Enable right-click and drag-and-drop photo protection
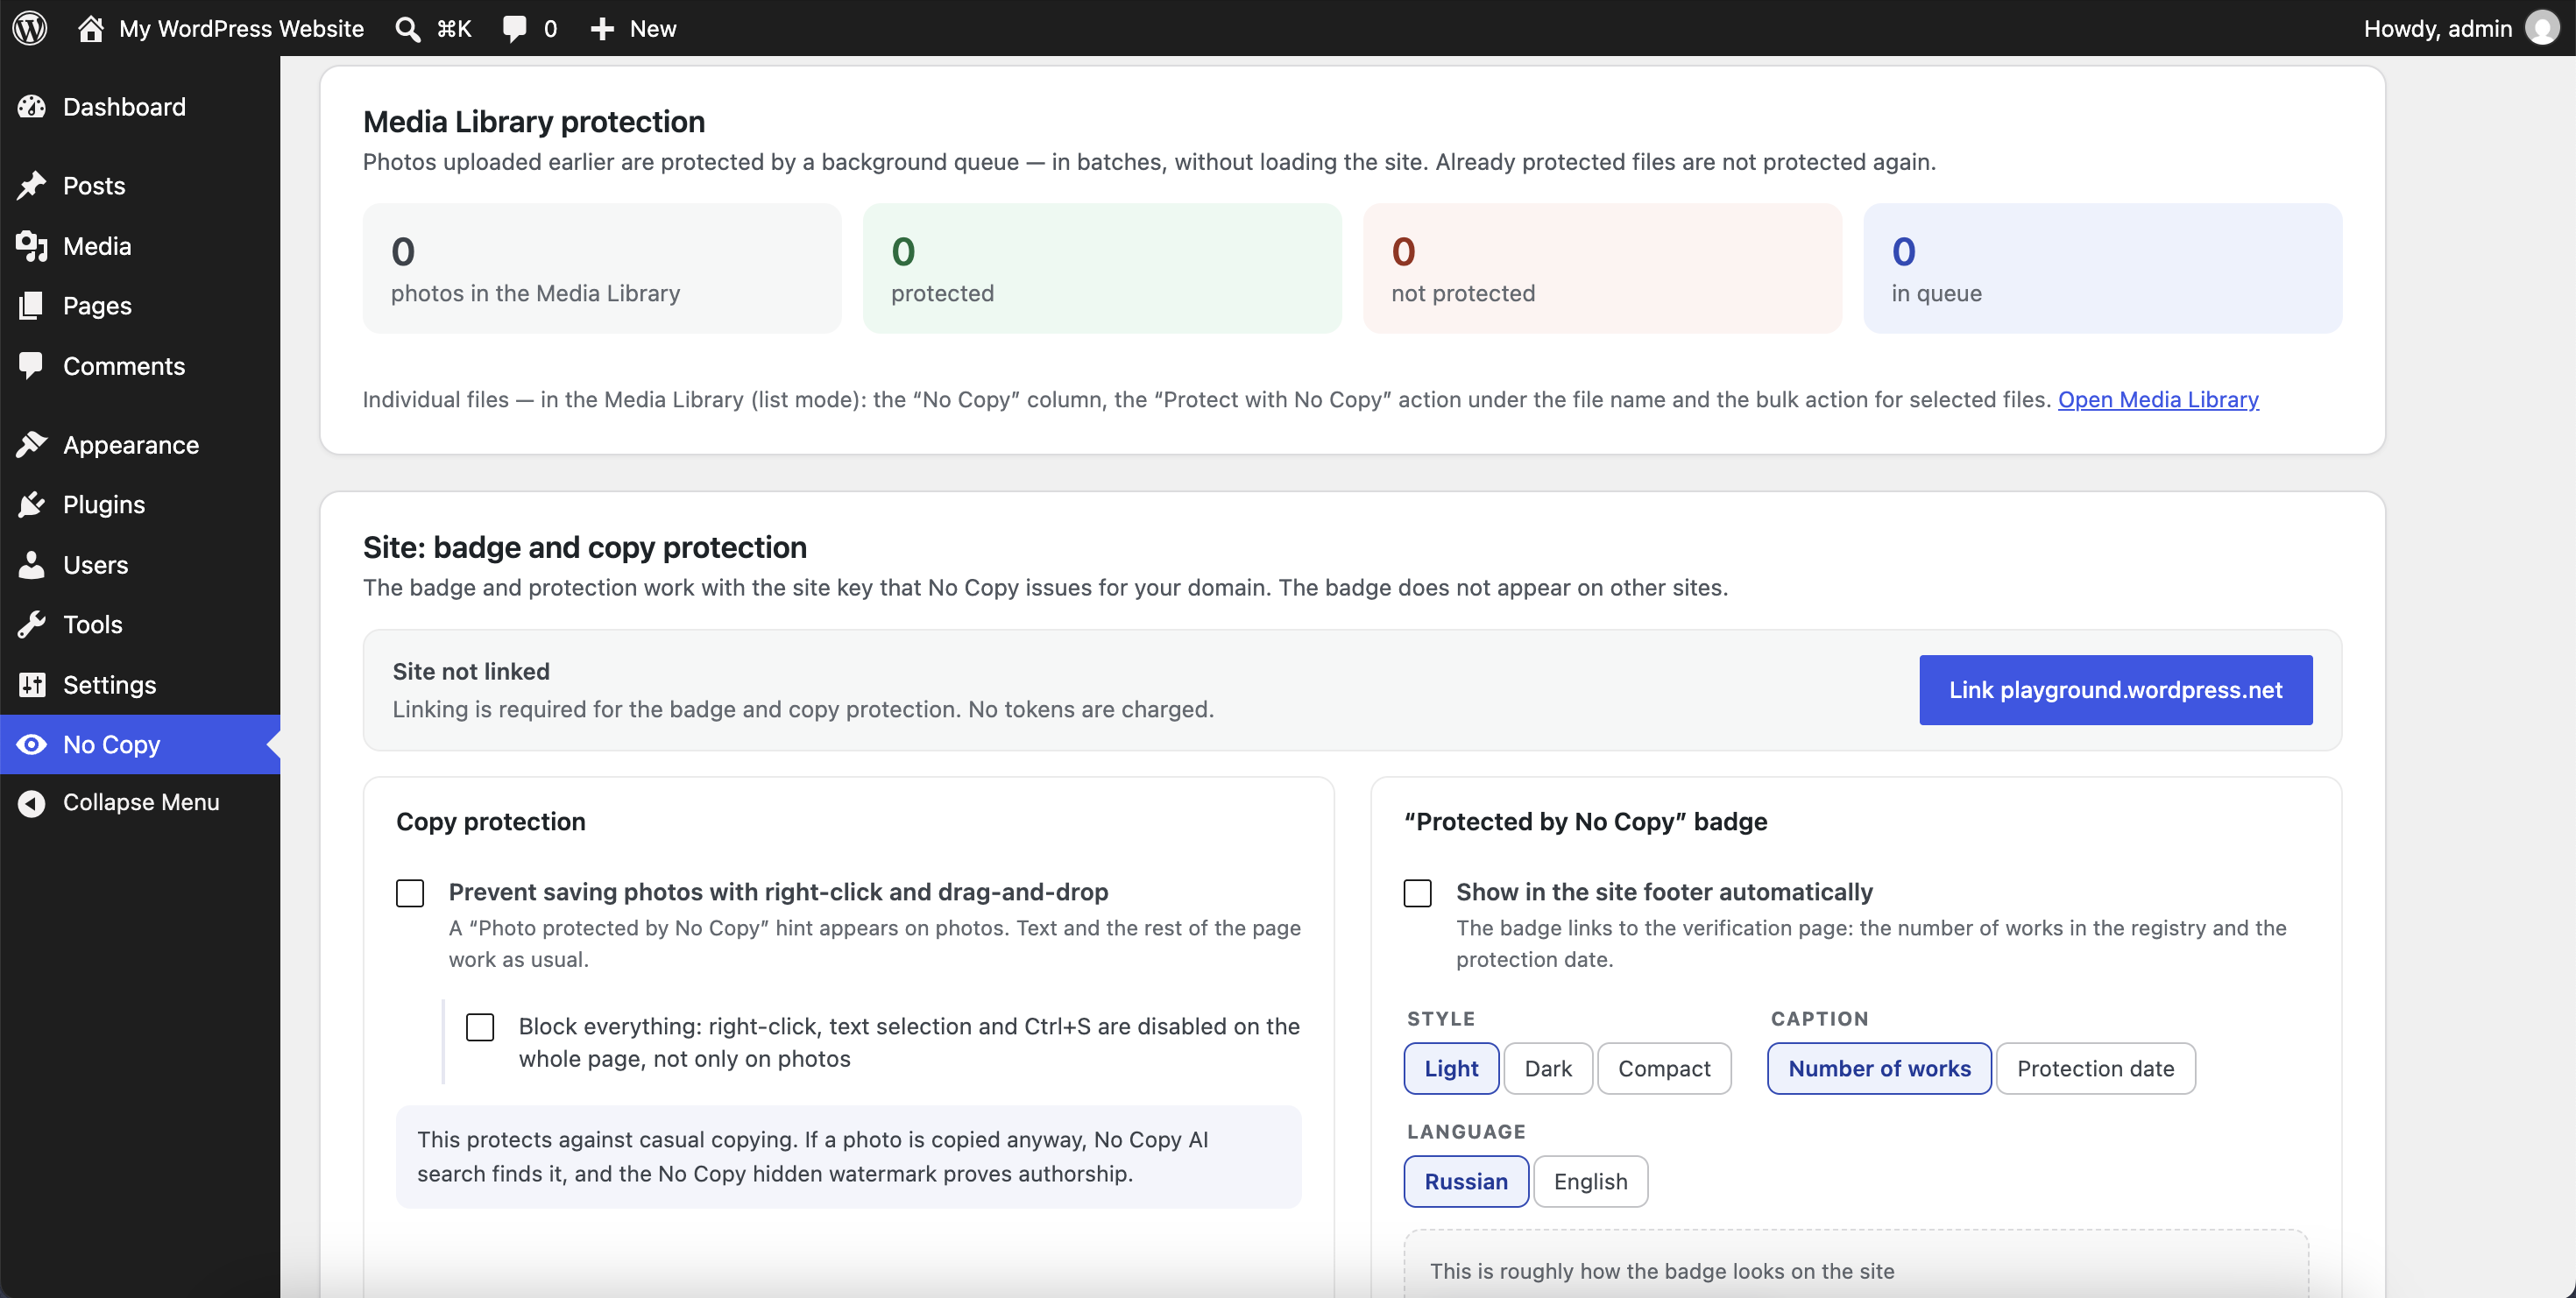Viewport: 2576px width, 1298px height. click(410, 892)
